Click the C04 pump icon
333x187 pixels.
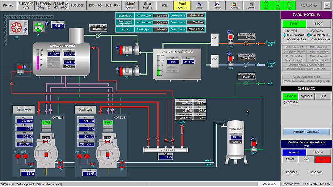[x=87, y=156]
